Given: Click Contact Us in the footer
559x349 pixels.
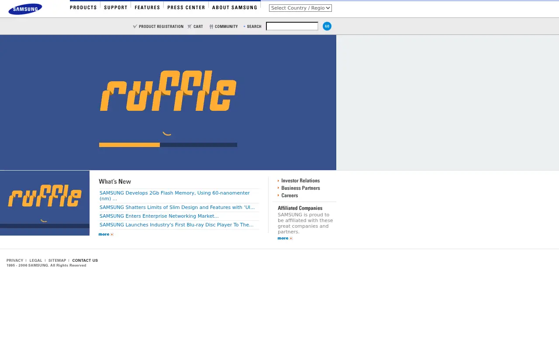Looking at the screenshot, I should point(85,260).
